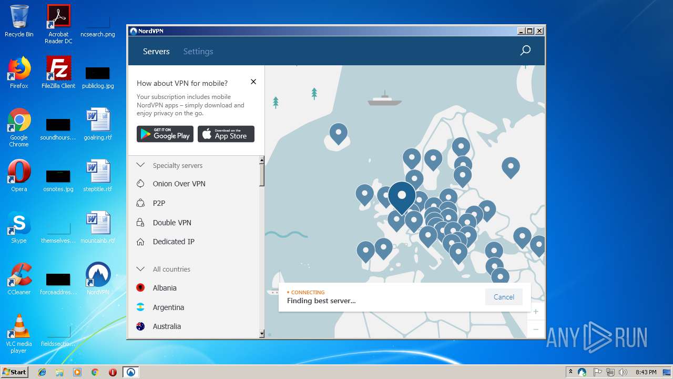673x379 pixels.
Task: Click the far-east Russia map pin
Action: (x=511, y=168)
